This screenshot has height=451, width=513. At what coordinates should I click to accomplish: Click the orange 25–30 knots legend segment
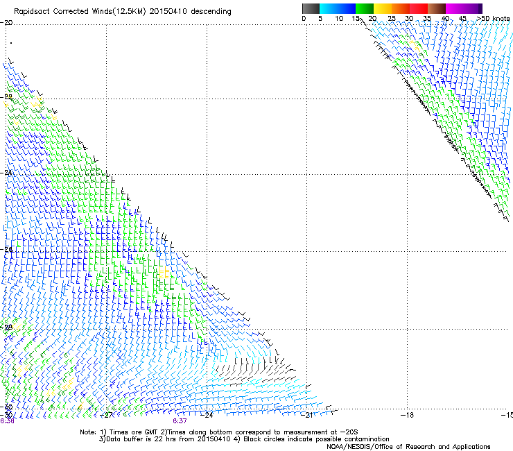coord(401,8)
